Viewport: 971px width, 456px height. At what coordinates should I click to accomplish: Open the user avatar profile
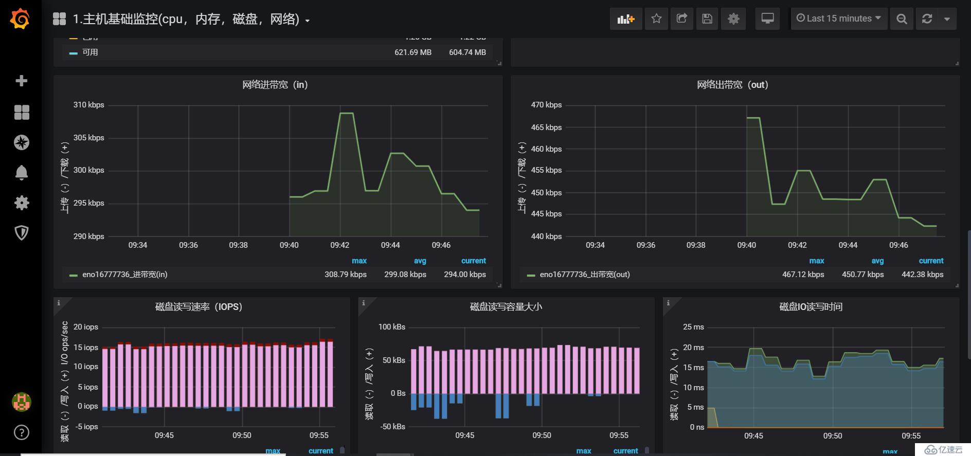[22, 402]
